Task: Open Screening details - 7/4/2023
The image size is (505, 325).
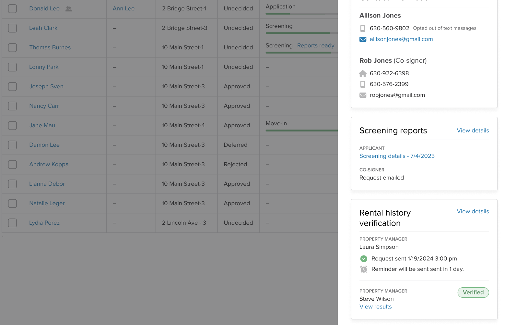Action: 397,156
